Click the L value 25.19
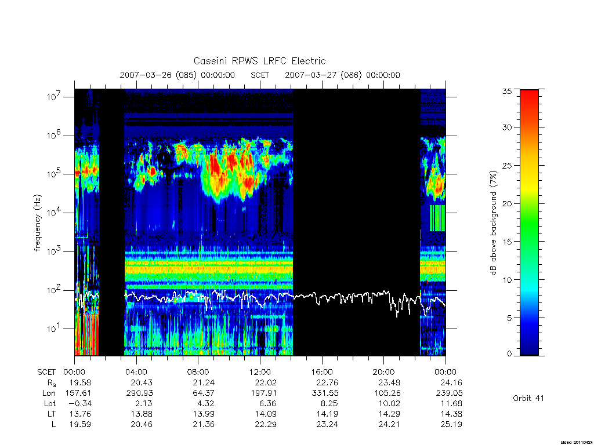Screen dimensions: 594x445 click(451, 425)
